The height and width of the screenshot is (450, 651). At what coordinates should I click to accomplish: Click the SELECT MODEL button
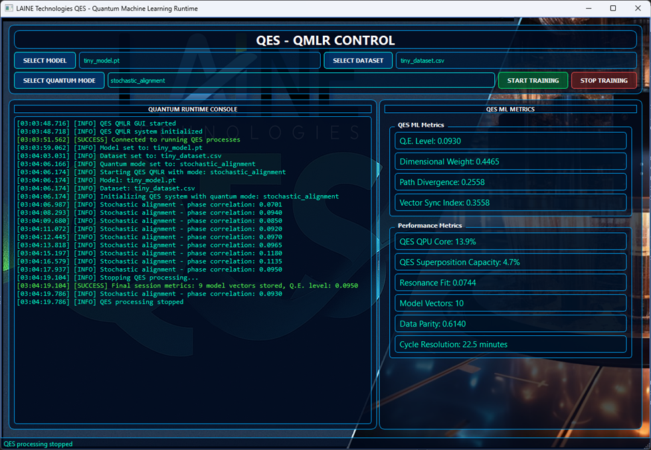pos(45,60)
